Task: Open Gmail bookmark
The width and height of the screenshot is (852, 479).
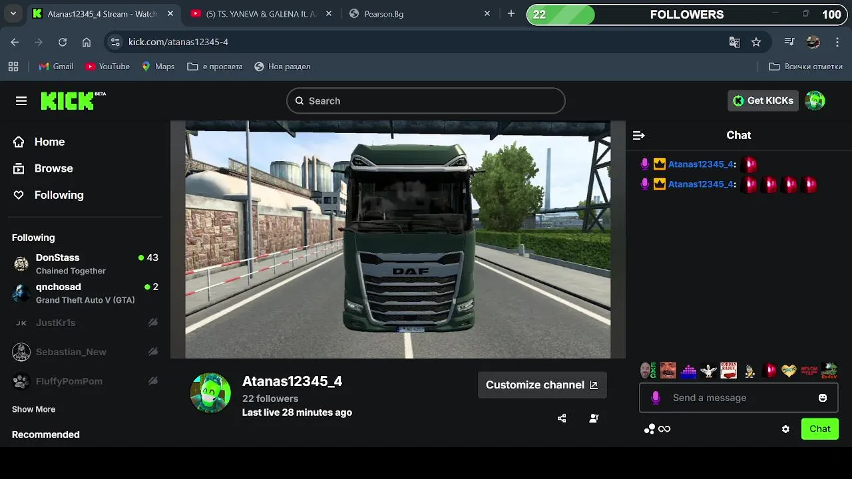Action: tap(56, 67)
